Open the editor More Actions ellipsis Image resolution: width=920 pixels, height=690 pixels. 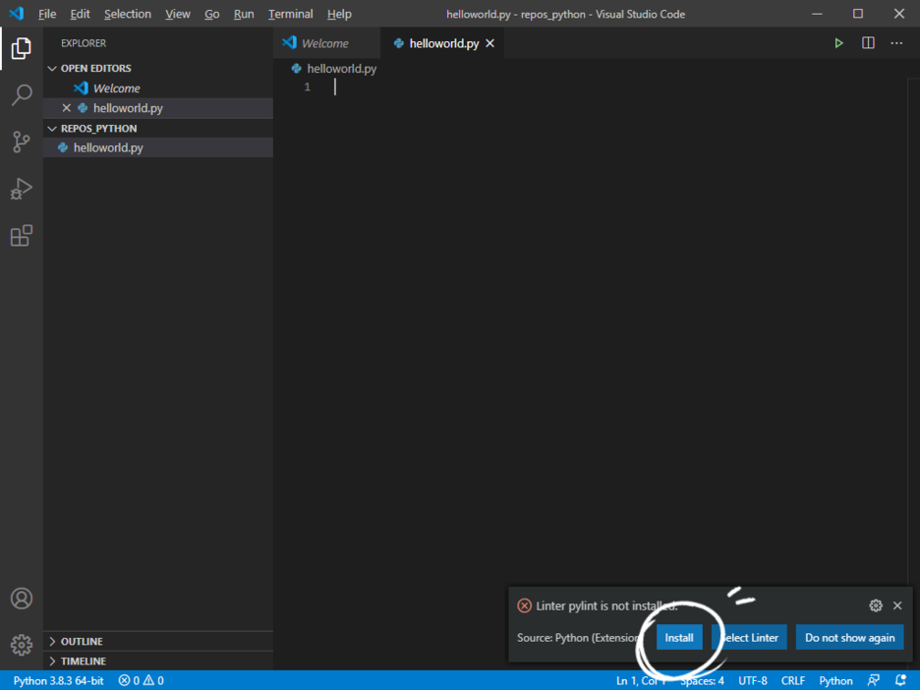click(896, 43)
